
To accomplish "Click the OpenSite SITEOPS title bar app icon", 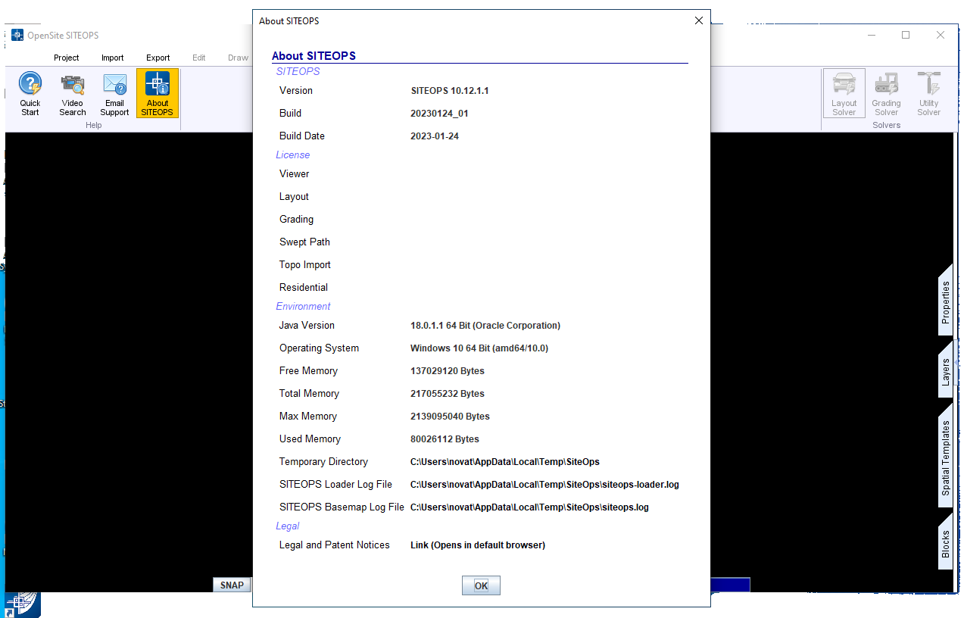I will 17,35.
